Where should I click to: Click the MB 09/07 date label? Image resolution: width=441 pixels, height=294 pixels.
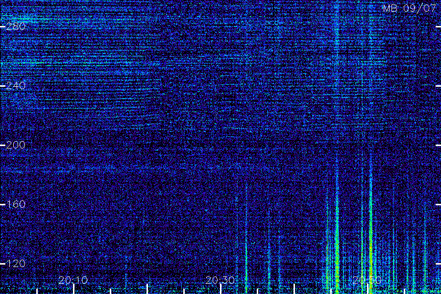pos(410,8)
